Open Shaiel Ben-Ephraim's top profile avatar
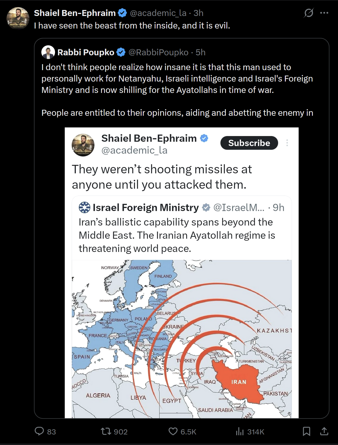The width and height of the screenshot is (338, 445). click(x=18, y=19)
